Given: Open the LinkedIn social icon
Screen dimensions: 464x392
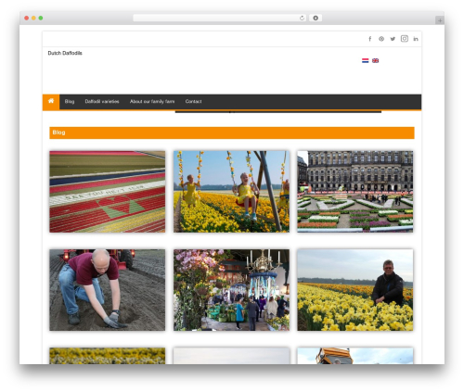Looking at the screenshot, I should click(416, 39).
